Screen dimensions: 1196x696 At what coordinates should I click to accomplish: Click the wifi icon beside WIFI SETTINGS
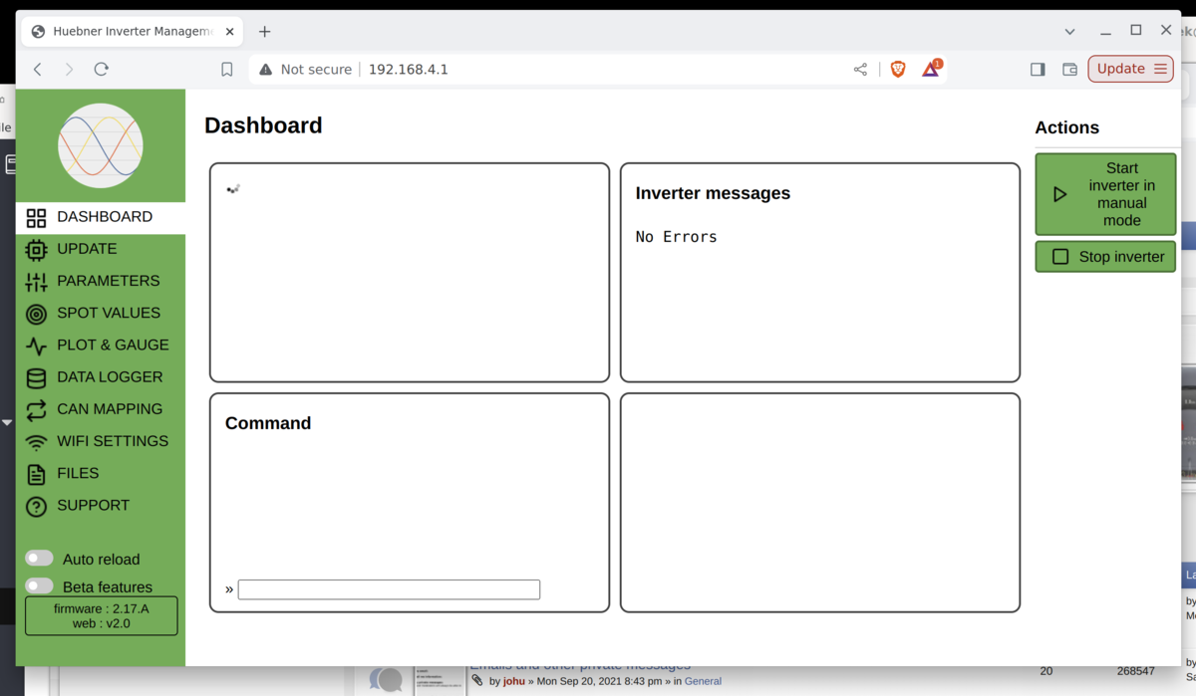click(36, 442)
